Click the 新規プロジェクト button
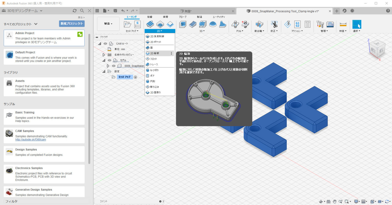The image size is (392, 205). (x=72, y=23)
